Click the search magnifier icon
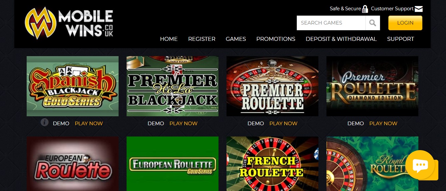Screen dimensions: 446x191 [373, 23]
